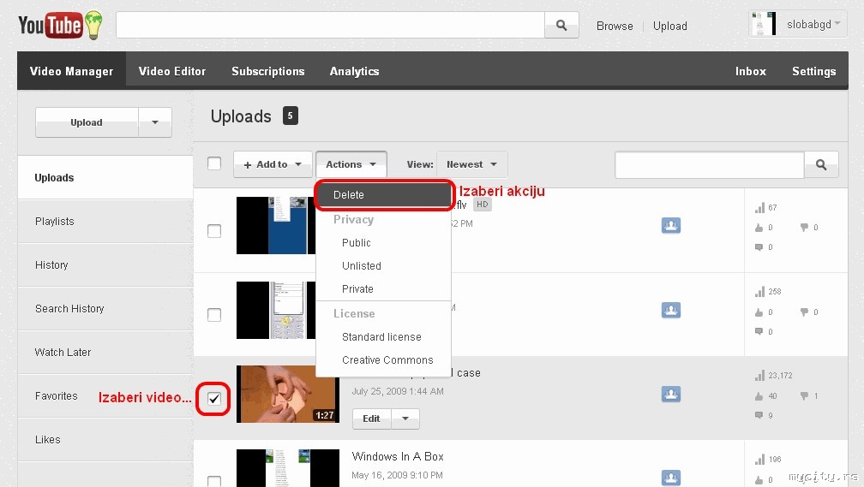The width and height of the screenshot is (864, 487).
Task: Set privacy to Unlisted
Action: 362,266
